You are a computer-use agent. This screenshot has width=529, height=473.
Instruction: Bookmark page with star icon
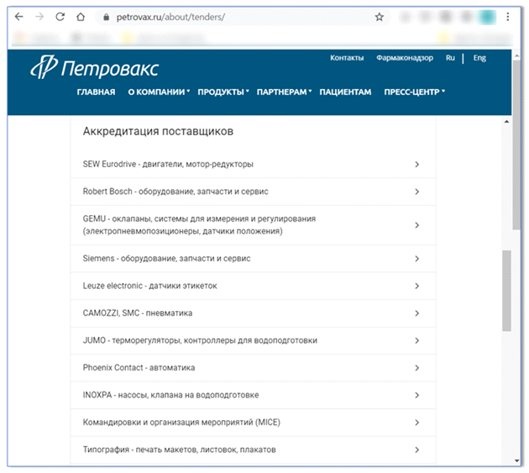tap(380, 17)
